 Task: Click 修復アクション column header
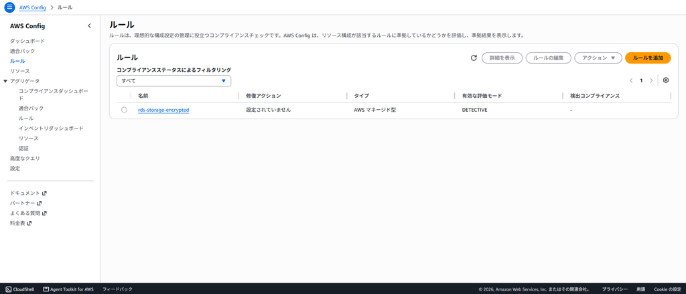(x=263, y=95)
